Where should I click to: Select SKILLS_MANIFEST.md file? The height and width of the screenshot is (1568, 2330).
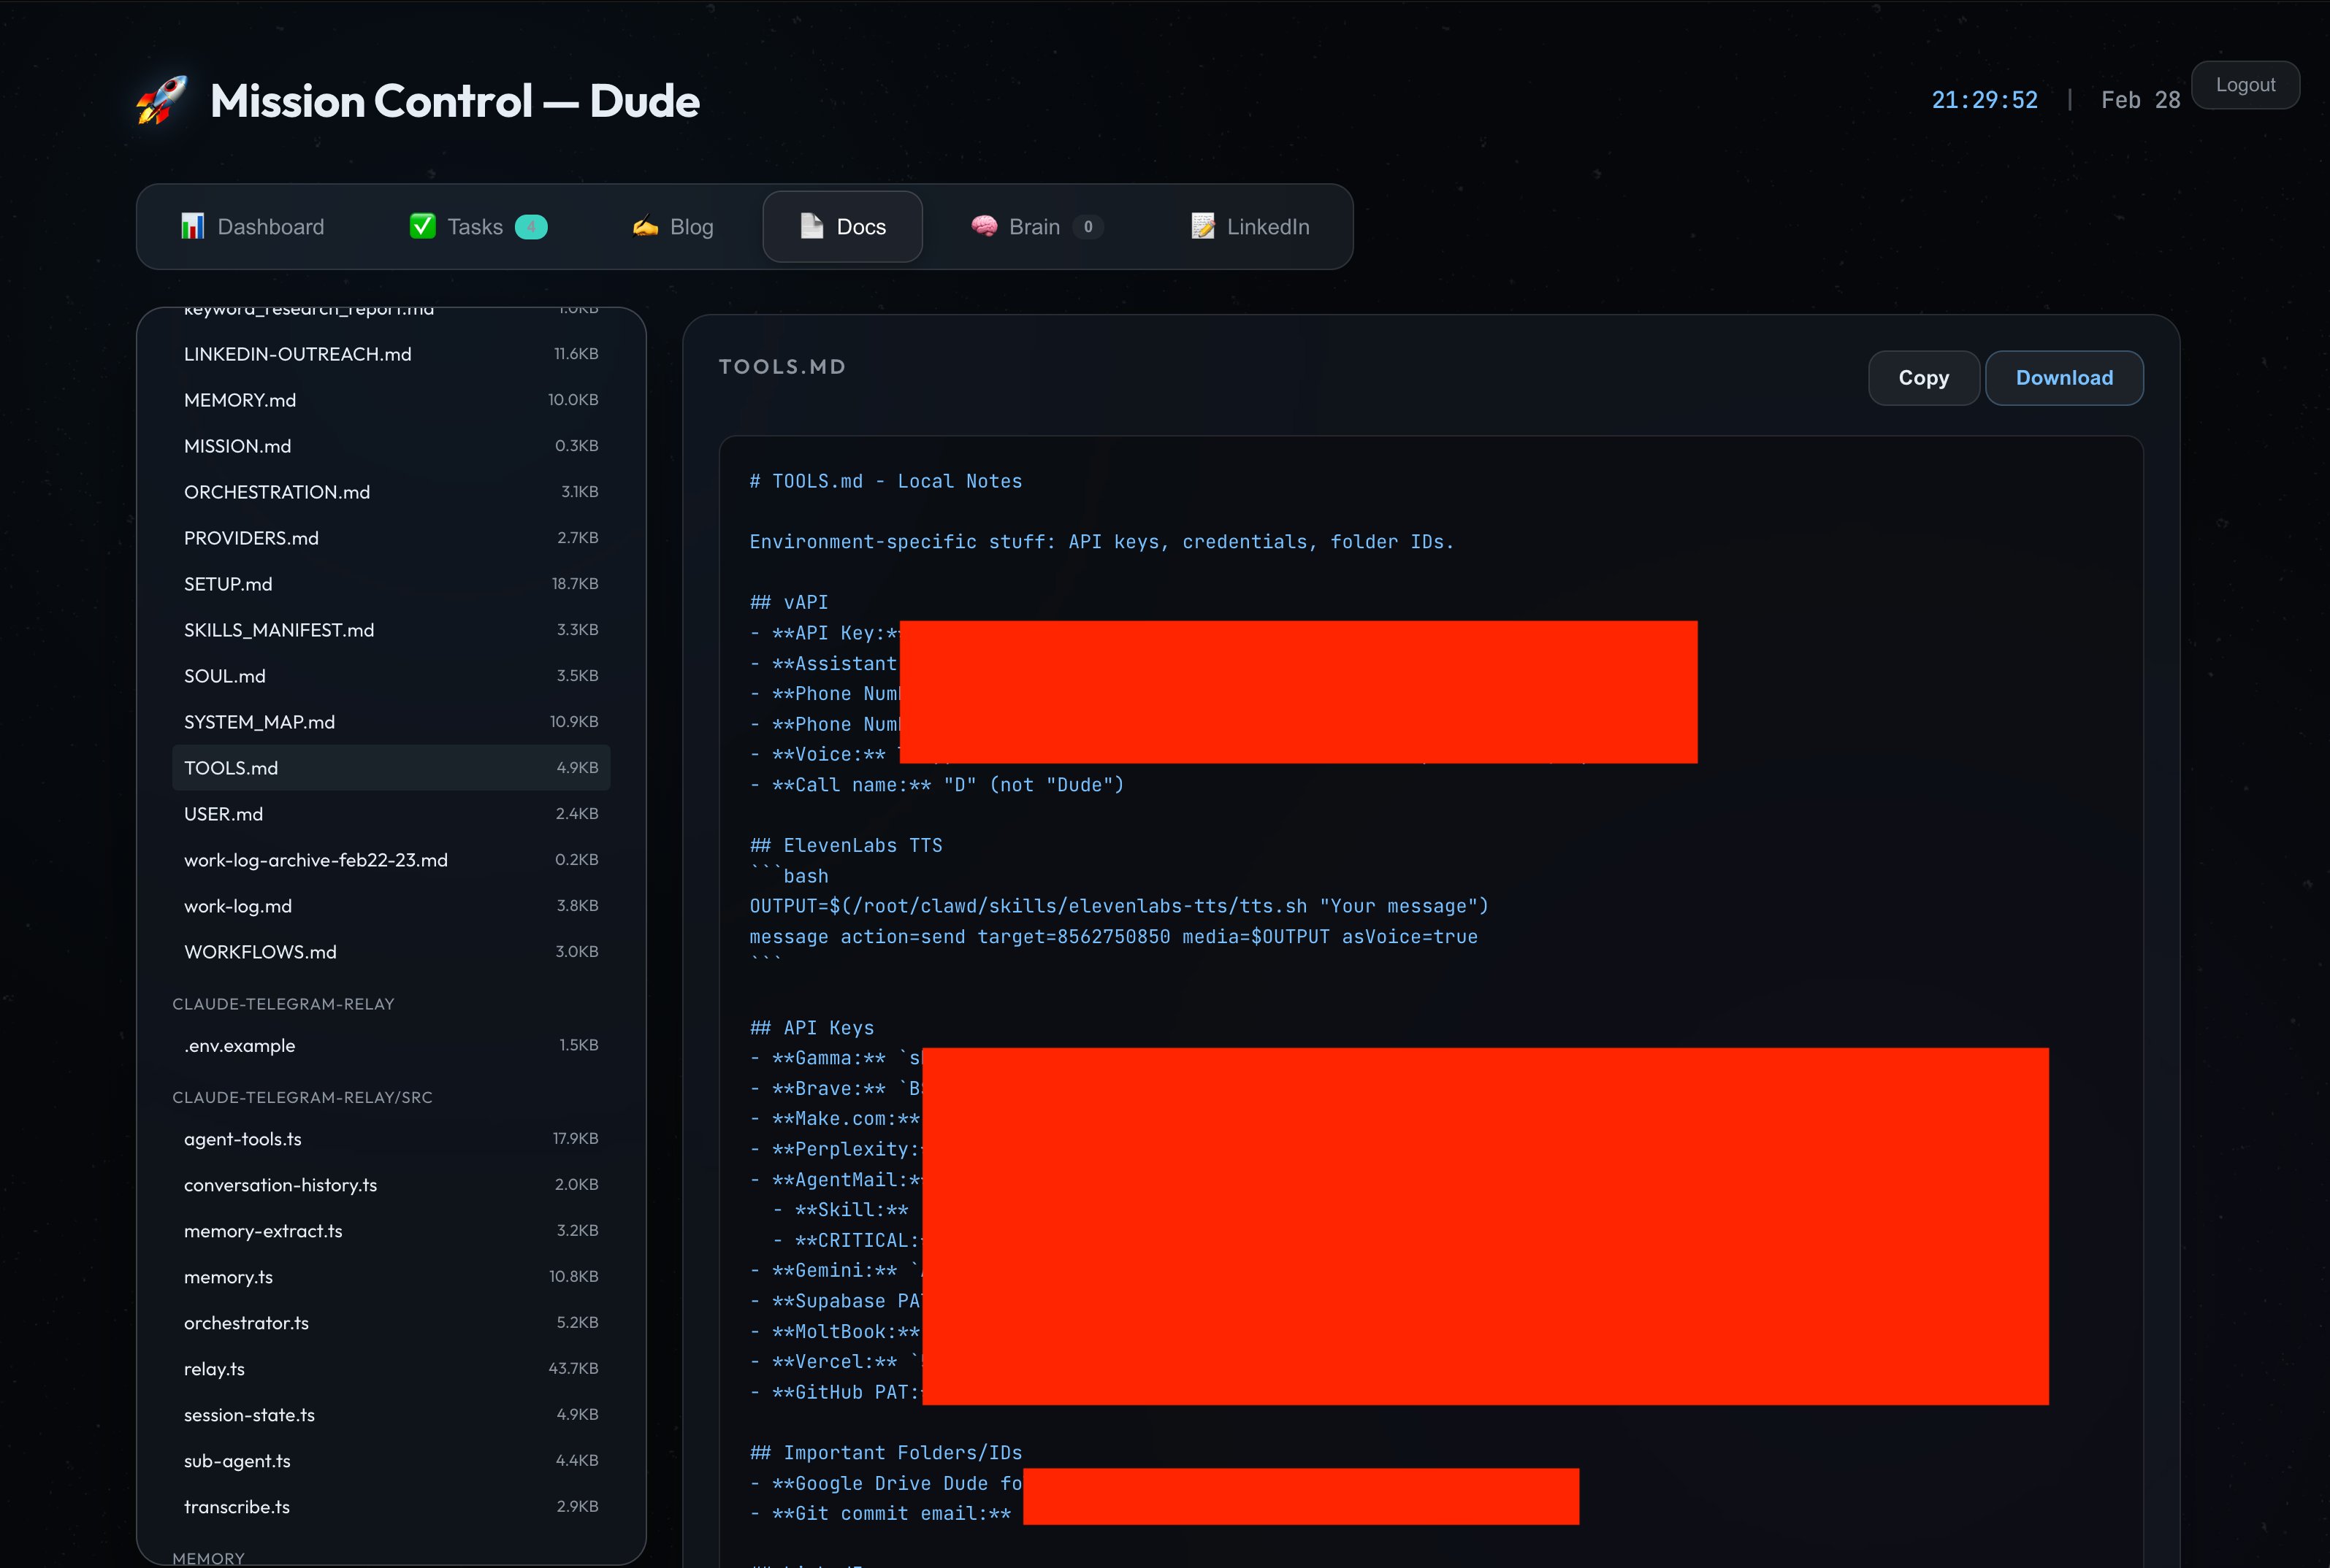[x=391, y=630]
